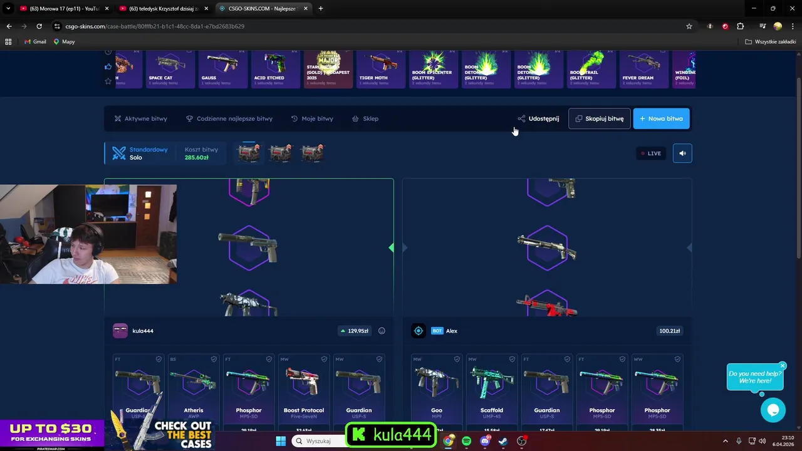Click the shield check on Alex's Scaffold card

click(512, 360)
